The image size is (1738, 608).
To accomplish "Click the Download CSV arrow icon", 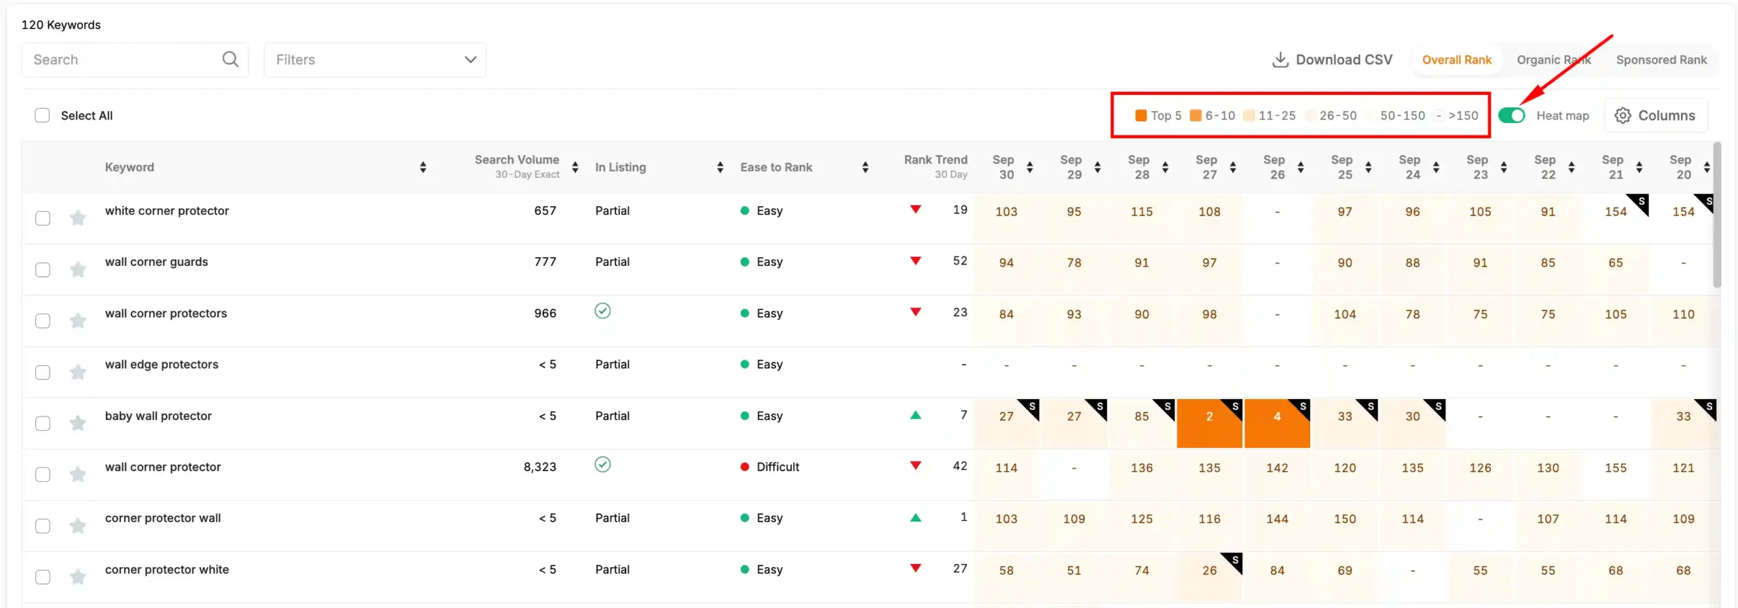I will (x=1280, y=60).
